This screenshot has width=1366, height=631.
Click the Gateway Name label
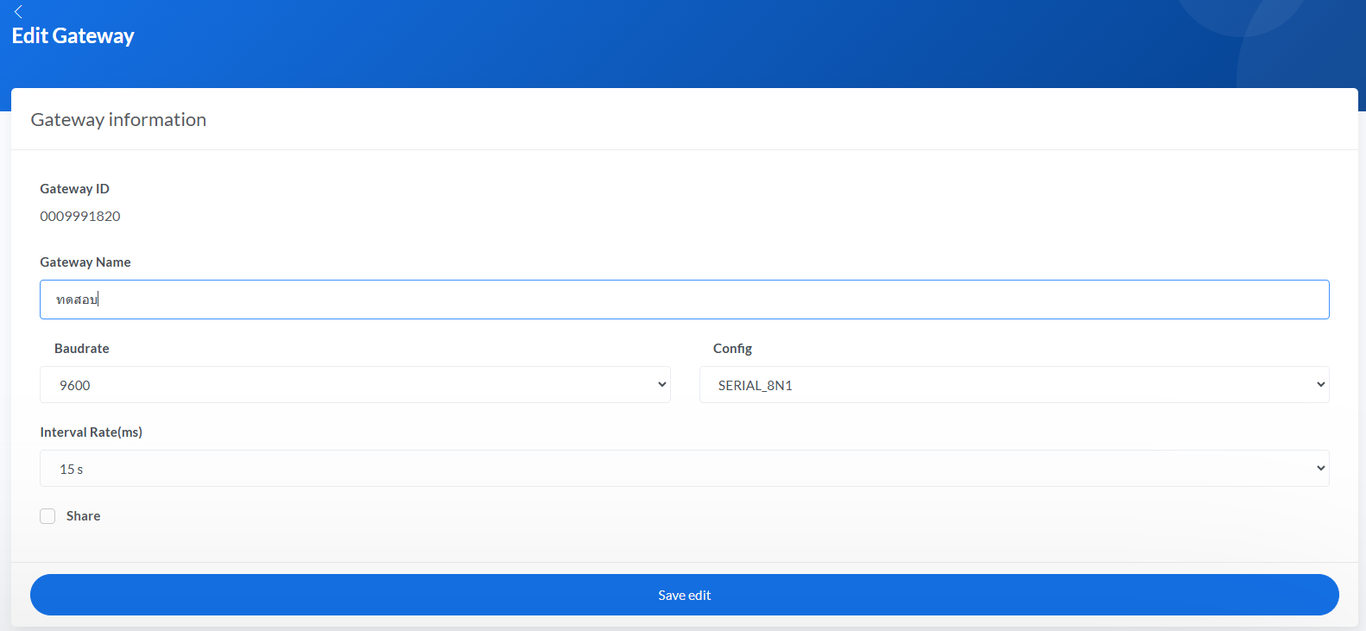[85, 262]
